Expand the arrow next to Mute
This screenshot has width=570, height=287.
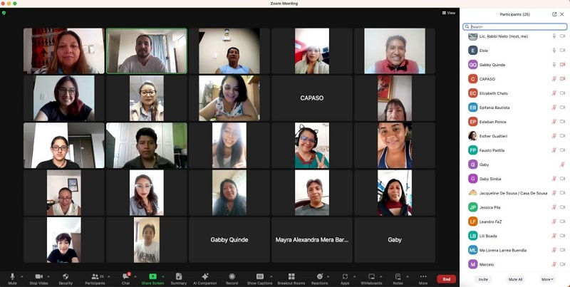pos(22,276)
